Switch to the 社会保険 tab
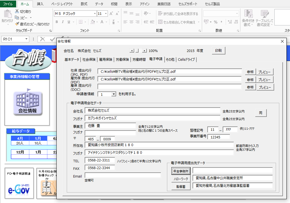The width and height of the screenshot is (290, 203). (89, 59)
